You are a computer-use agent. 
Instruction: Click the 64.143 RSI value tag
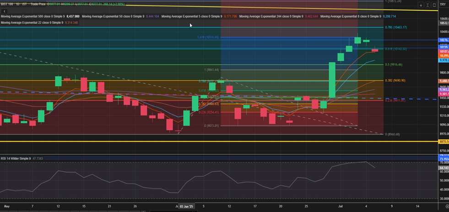coord(444,168)
